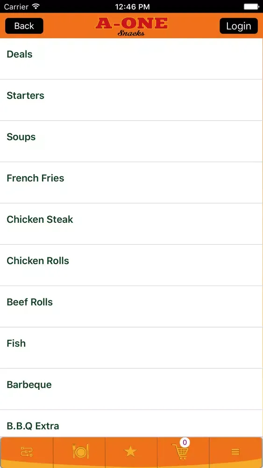The height and width of the screenshot is (468, 263).
Task: Select the Starters category
Action: coord(131,100)
